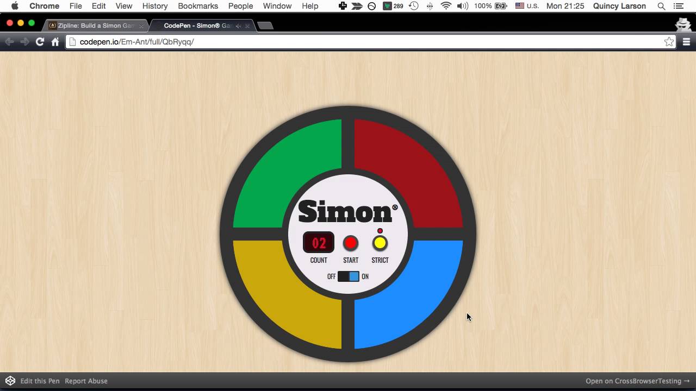Open the Notification Center list icon

click(679, 6)
